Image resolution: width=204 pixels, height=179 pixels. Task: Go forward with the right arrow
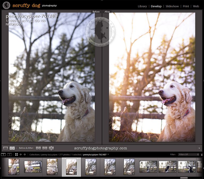(25, 154)
